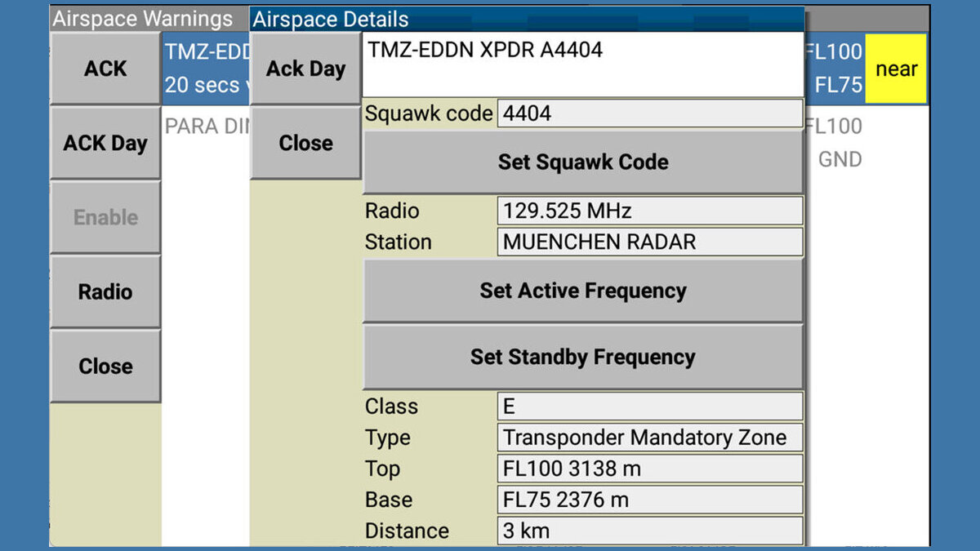Viewport: 980px width, 551px height.
Task: Click the greyed-out Enable button
Action: pyautogui.click(x=105, y=217)
